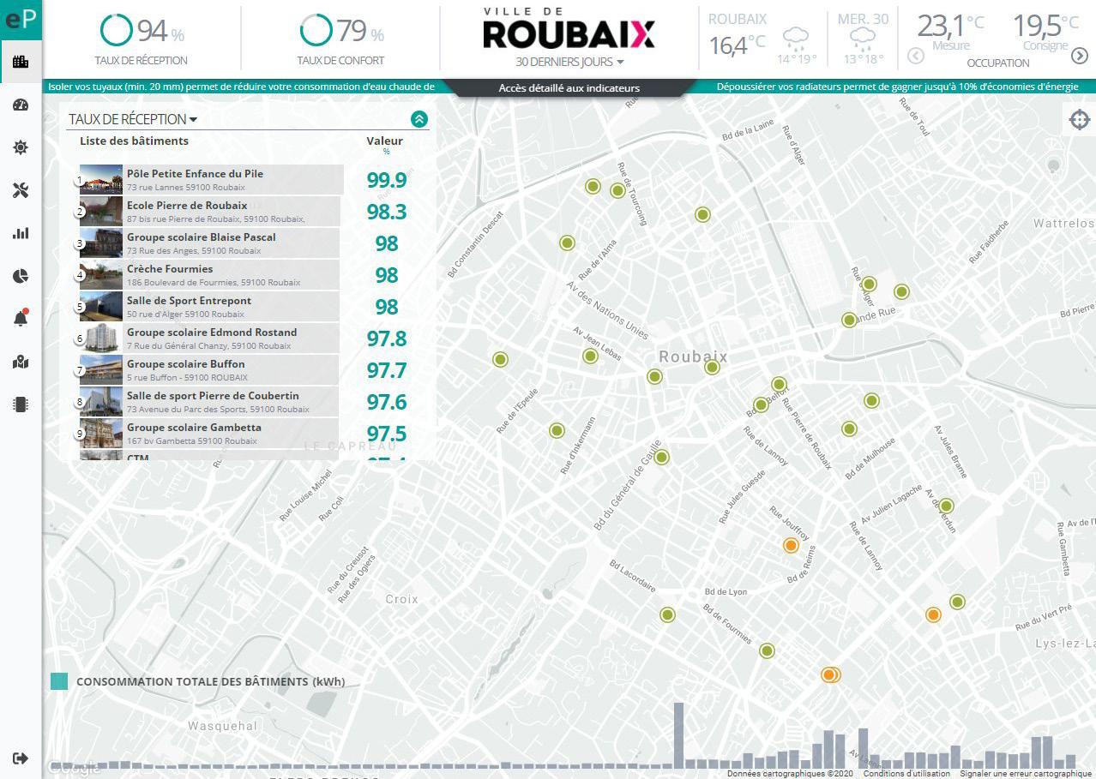Open the bar chart icon in the sidebar
1096x779 pixels.
coord(21,233)
